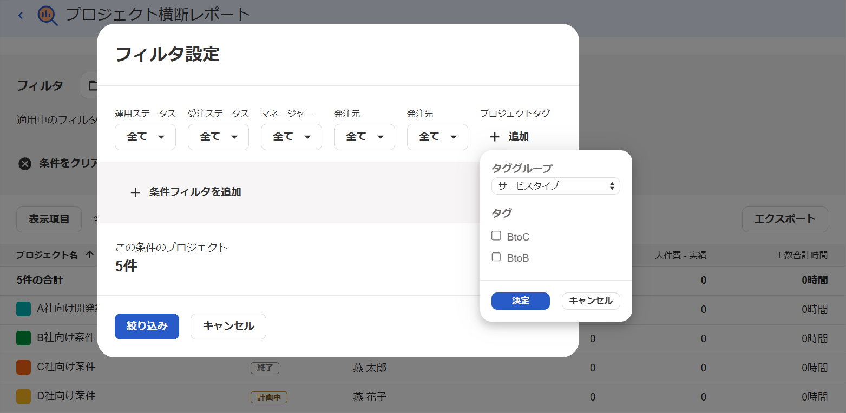Click the plus icon next to 条件フィルタを追加
This screenshot has width=846, height=413.
(x=135, y=192)
